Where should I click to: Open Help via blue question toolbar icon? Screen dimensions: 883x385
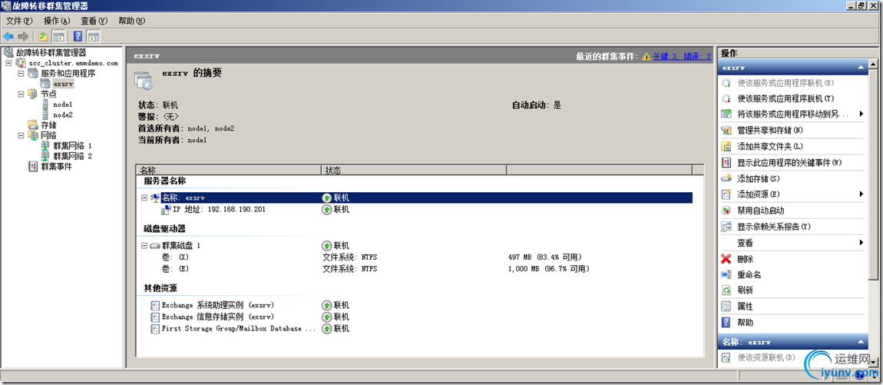tap(78, 37)
